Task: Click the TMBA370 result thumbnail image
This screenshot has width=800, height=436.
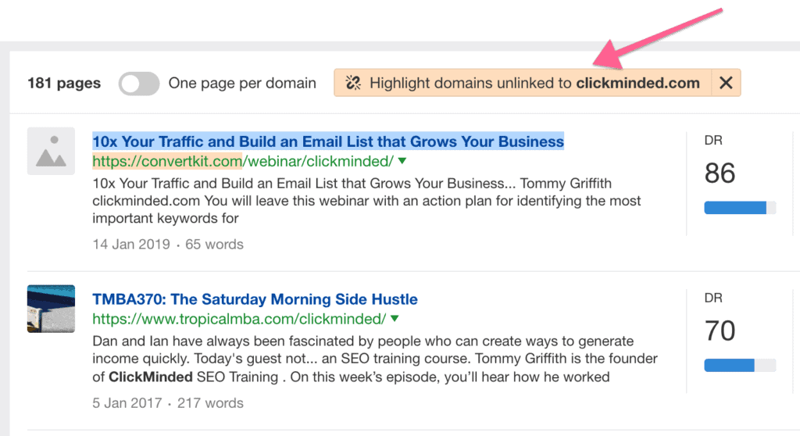Action: pos(51,309)
